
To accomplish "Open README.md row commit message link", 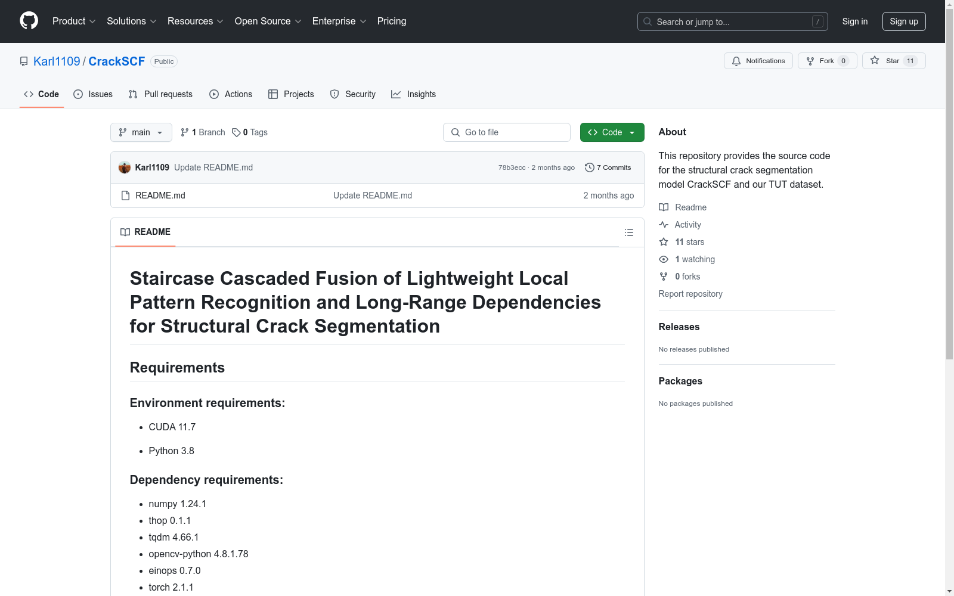I will (x=373, y=195).
